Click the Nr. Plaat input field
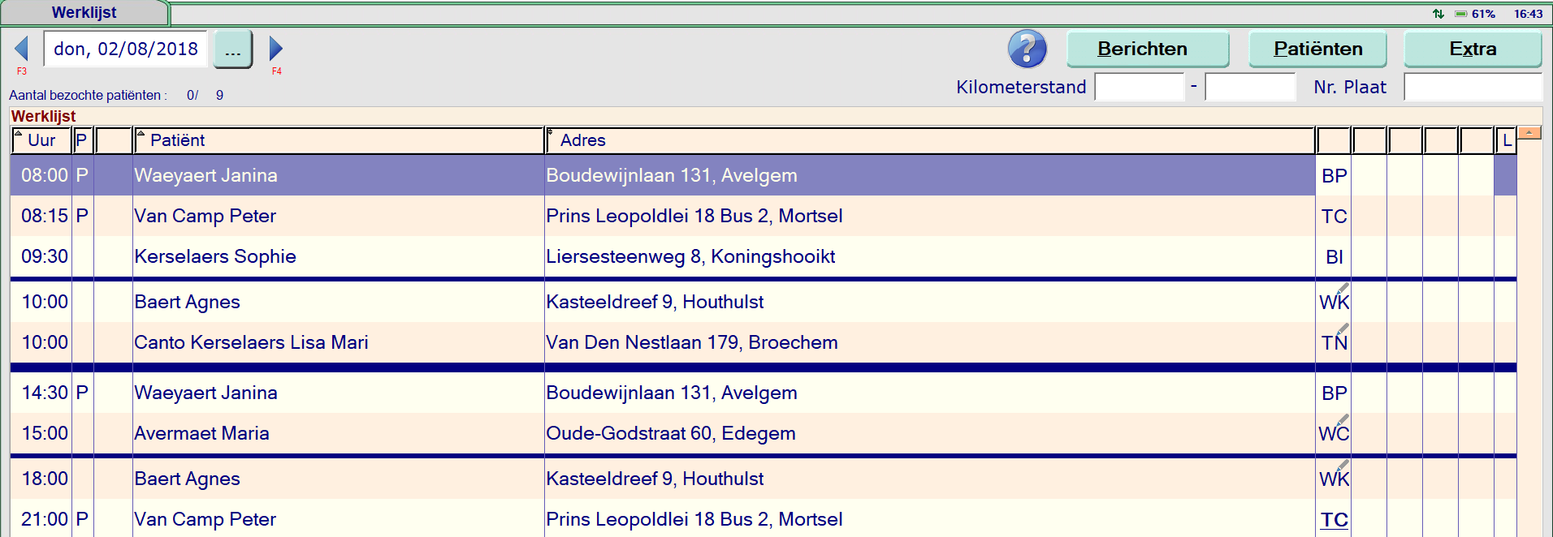This screenshot has width=1553, height=537. coord(1472,87)
